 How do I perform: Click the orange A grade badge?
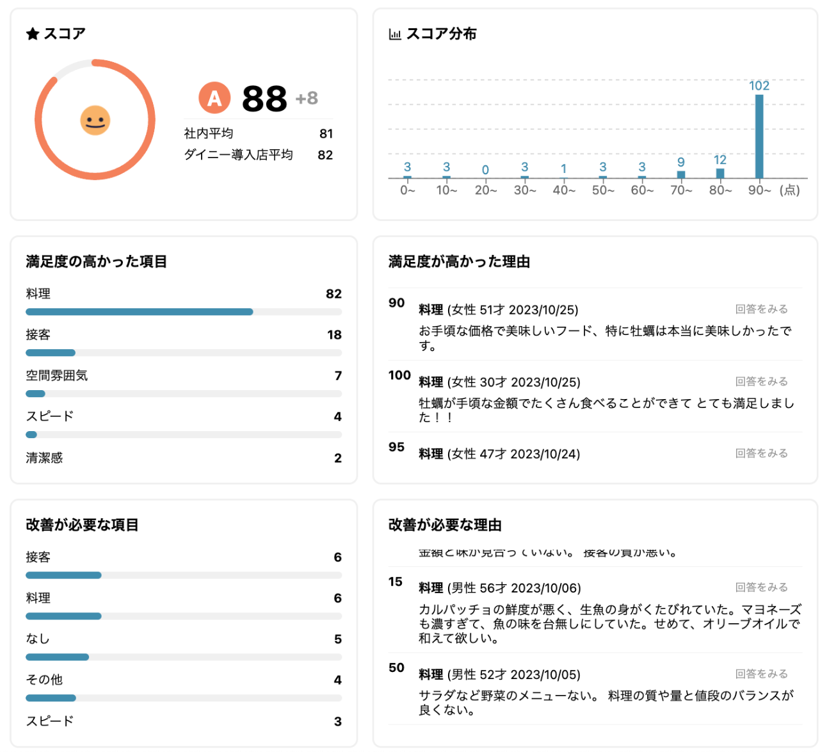[x=214, y=98]
